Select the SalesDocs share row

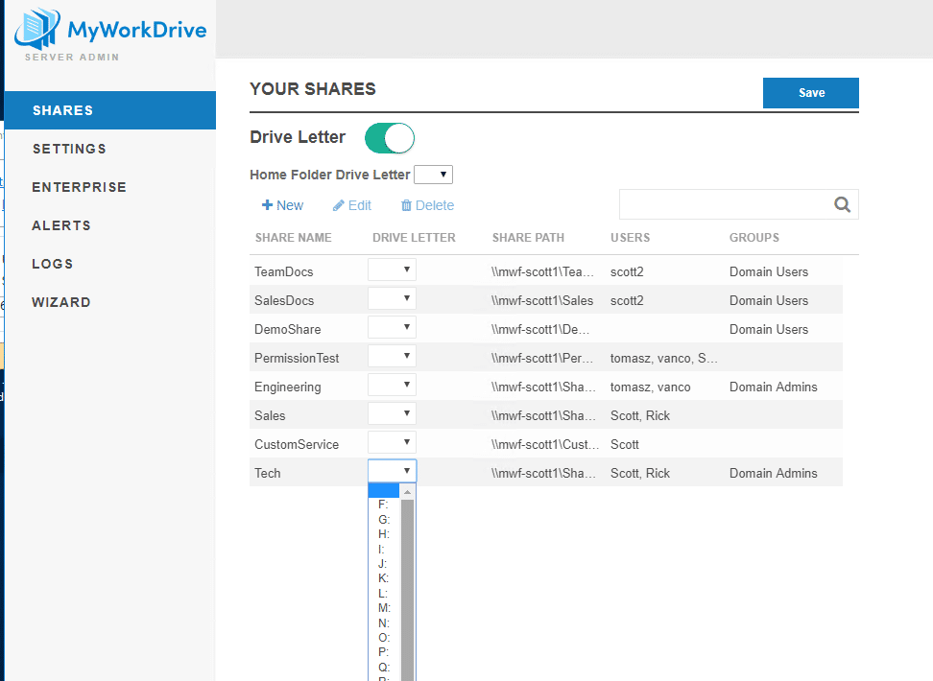(x=284, y=300)
